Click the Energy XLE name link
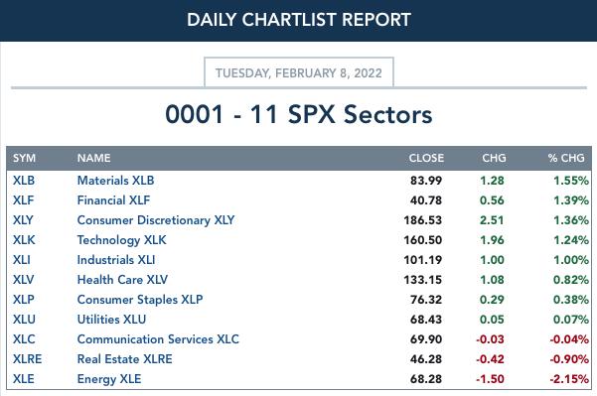The width and height of the screenshot is (597, 396). point(109,379)
